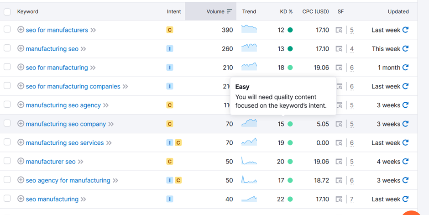Refresh 'seo agency for manufacturing' data
Viewport: 429px width, 215px height.
pos(405,180)
